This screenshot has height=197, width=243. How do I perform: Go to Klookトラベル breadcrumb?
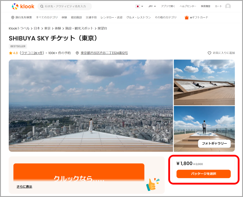19,29
